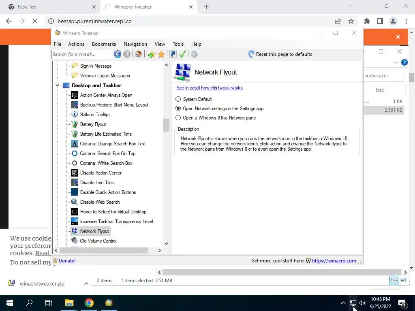Open the View menu
415x311 pixels.
160,44
